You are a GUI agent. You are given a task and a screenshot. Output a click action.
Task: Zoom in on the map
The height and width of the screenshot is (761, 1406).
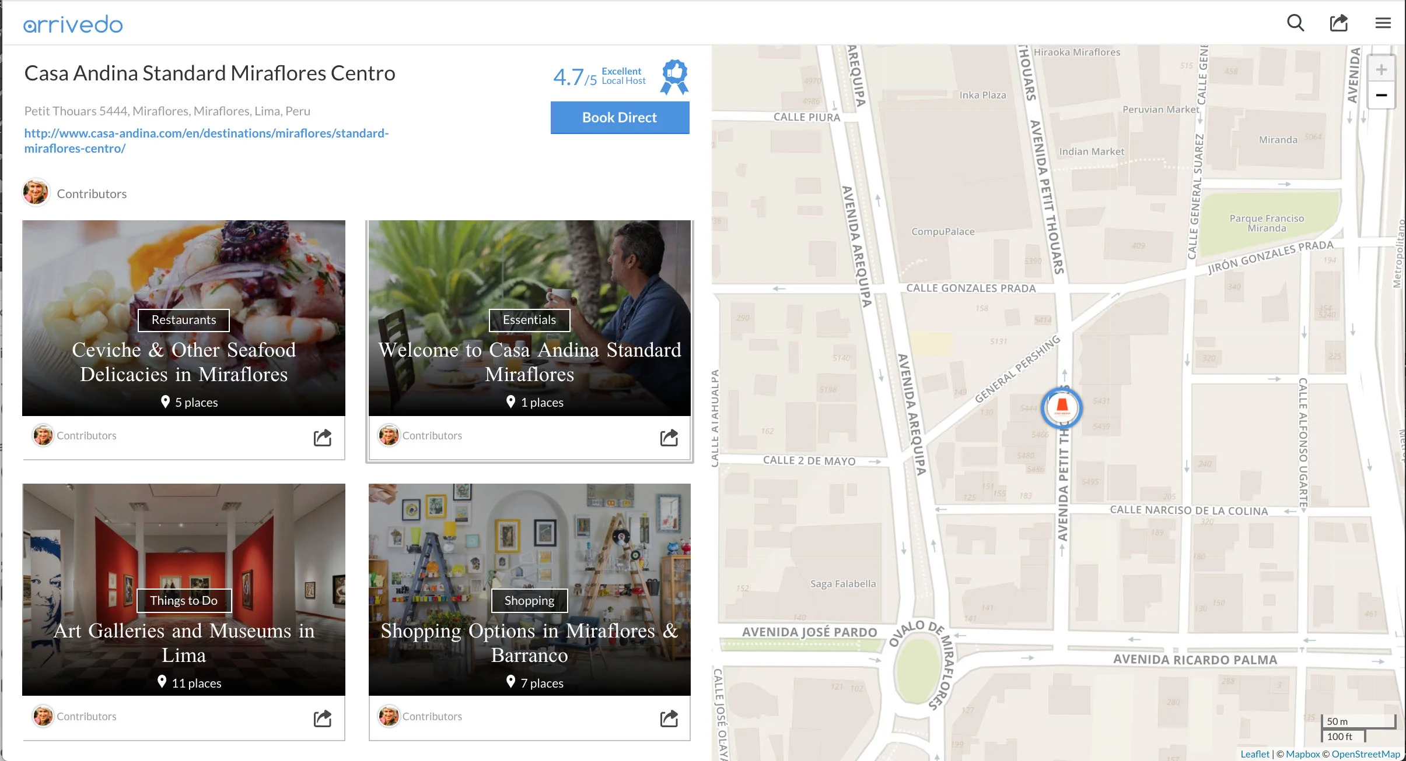click(1381, 71)
